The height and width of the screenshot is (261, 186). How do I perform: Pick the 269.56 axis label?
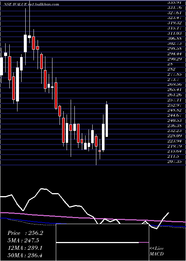point(175,85)
